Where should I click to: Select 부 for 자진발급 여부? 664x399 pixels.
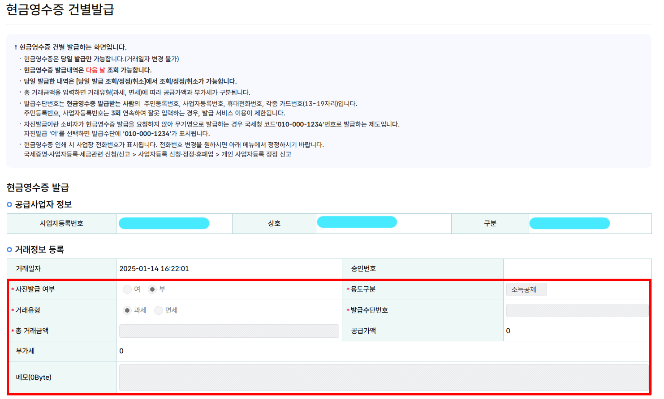152,289
